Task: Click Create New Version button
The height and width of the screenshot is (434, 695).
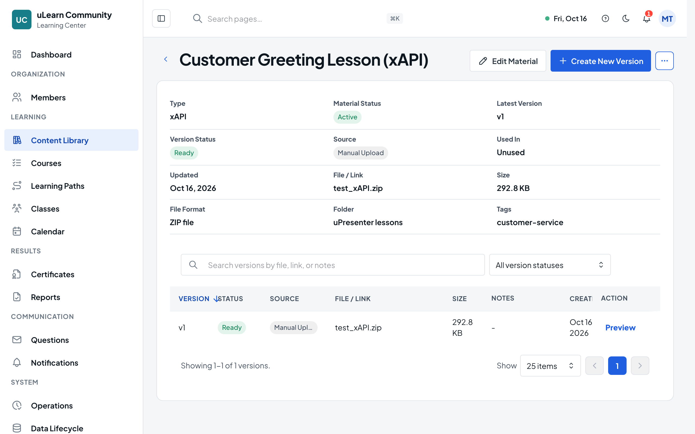Action: [601, 61]
